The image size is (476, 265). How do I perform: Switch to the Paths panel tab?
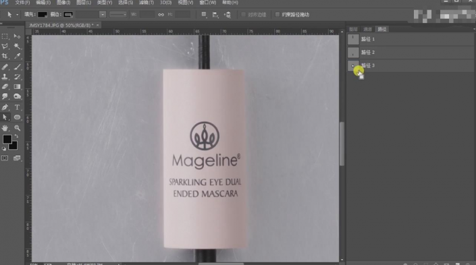click(x=382, y=29)
